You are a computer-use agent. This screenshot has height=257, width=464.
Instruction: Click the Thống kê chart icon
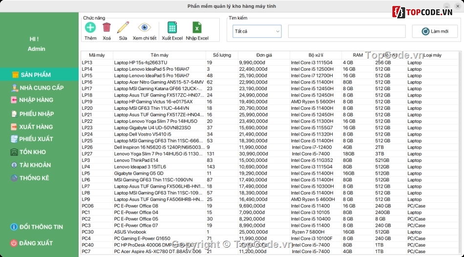pyautogui.click(x=14, y=178)
